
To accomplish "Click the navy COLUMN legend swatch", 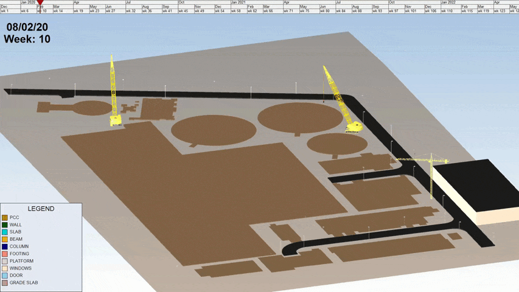I will point(5,246).
